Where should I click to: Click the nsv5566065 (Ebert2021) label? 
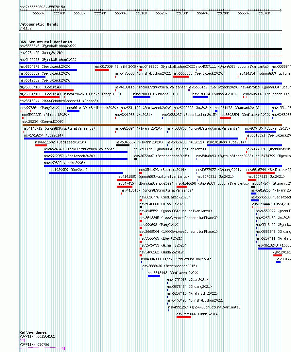[x=161, y=238]
